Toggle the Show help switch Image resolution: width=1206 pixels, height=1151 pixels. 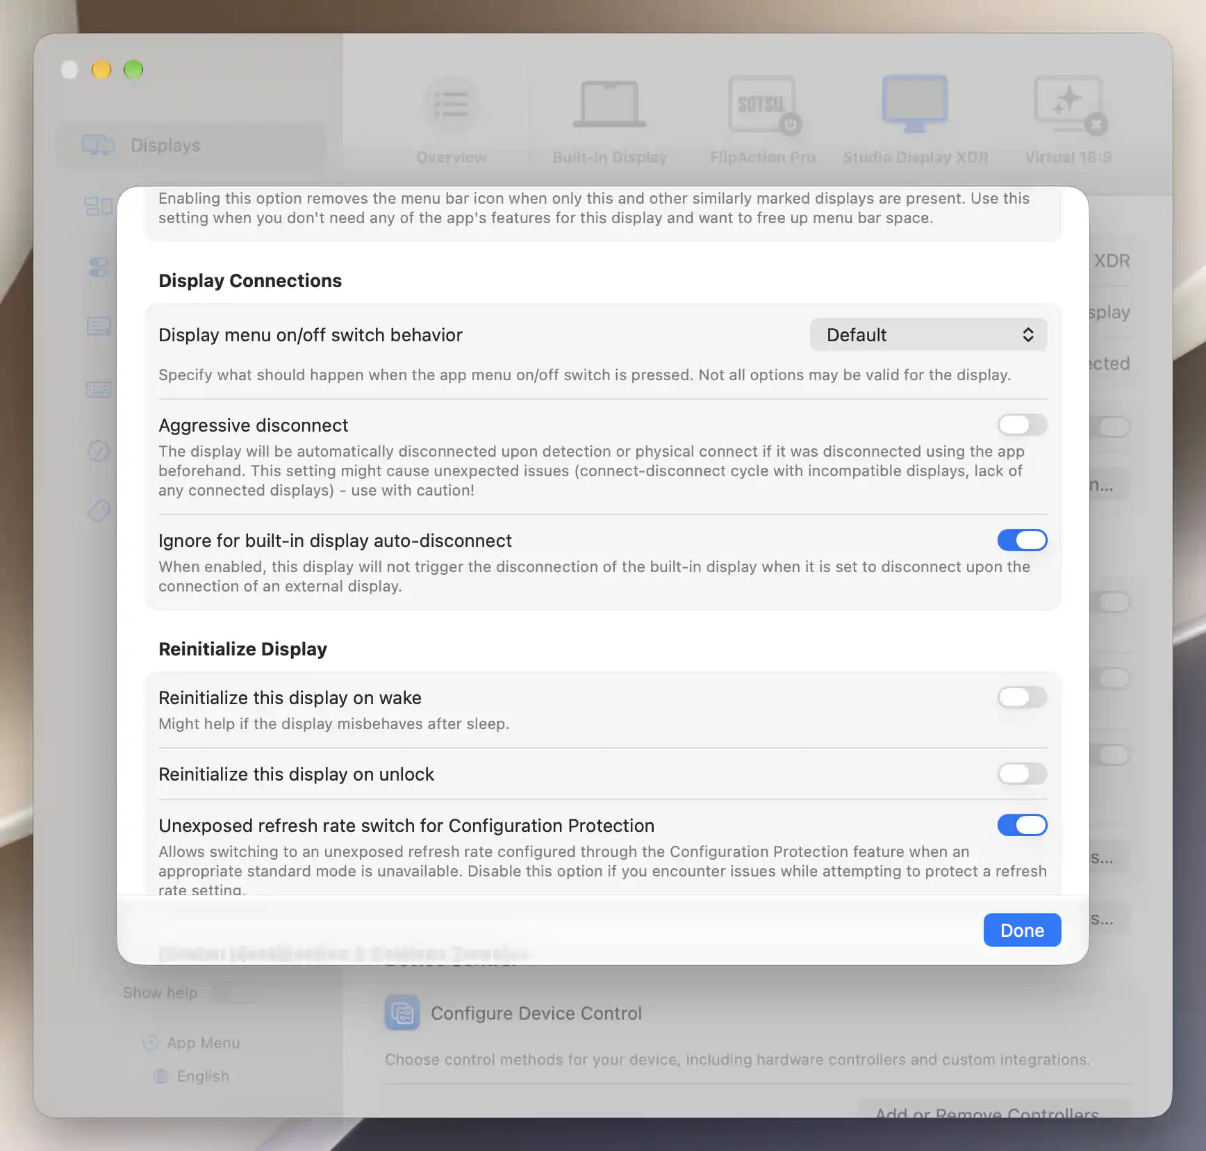point(234,993)
